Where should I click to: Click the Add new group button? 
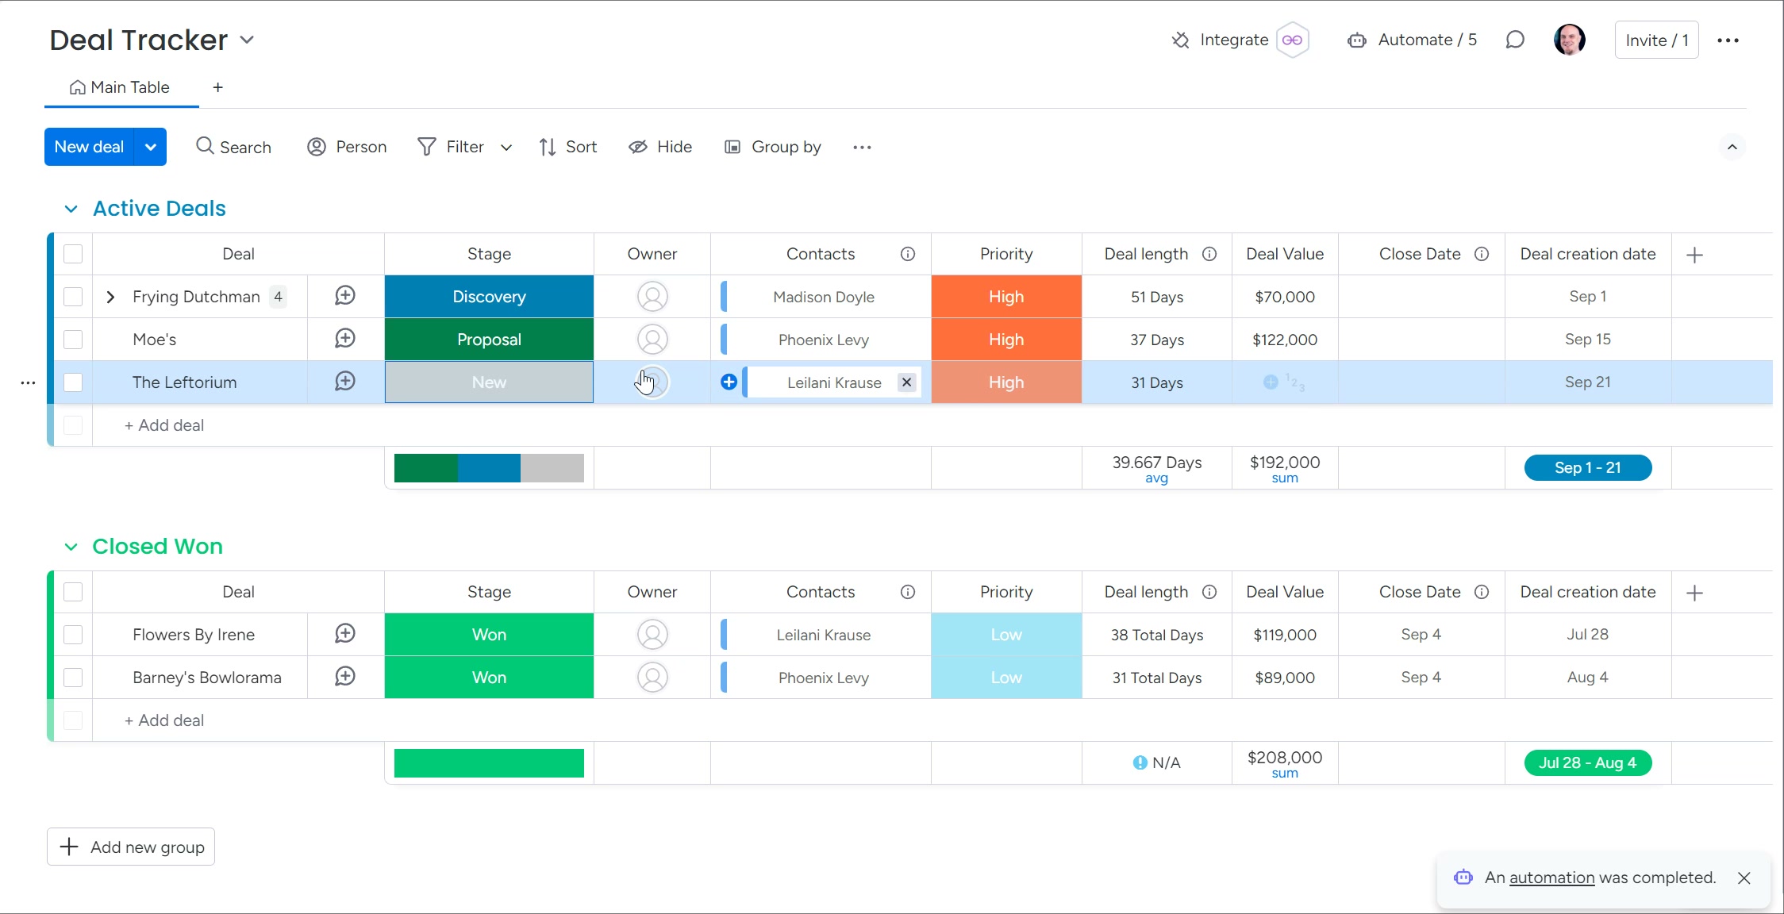pos(130,847)
